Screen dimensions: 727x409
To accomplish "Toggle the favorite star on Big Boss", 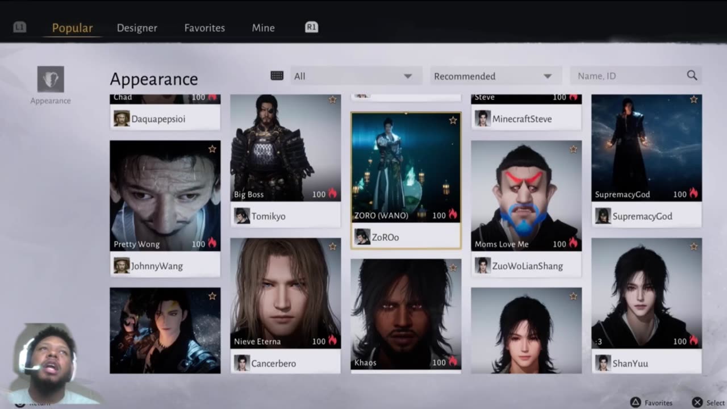I will (332, 99).
